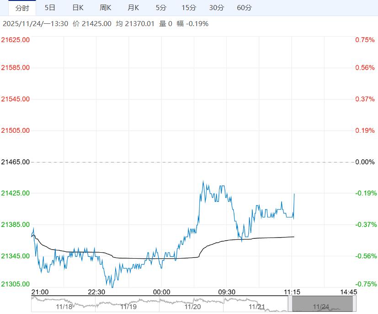Jump to 11/19 in the overview timeline
This screenshot has height=314, width=378.
point(128,307)
